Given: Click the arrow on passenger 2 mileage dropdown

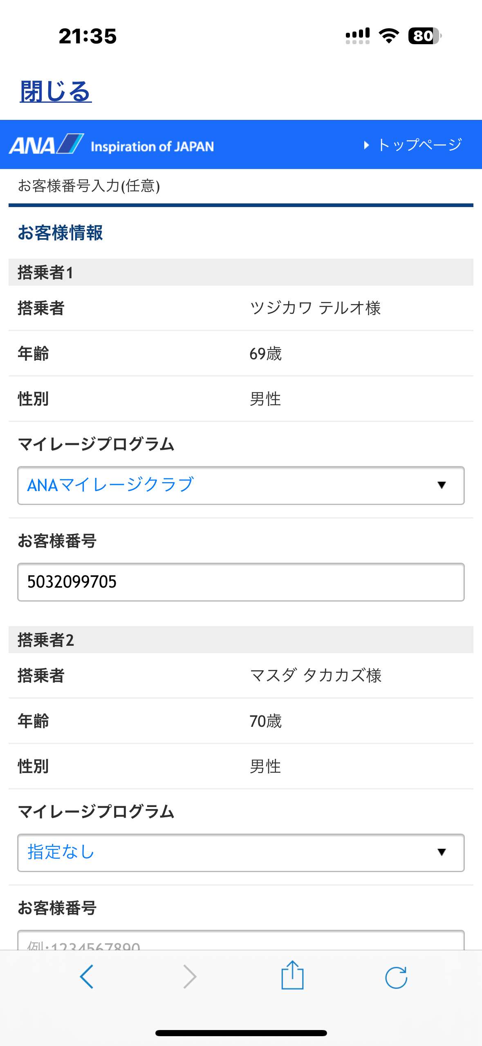Looking at the screenshot, I should [441, 852].
